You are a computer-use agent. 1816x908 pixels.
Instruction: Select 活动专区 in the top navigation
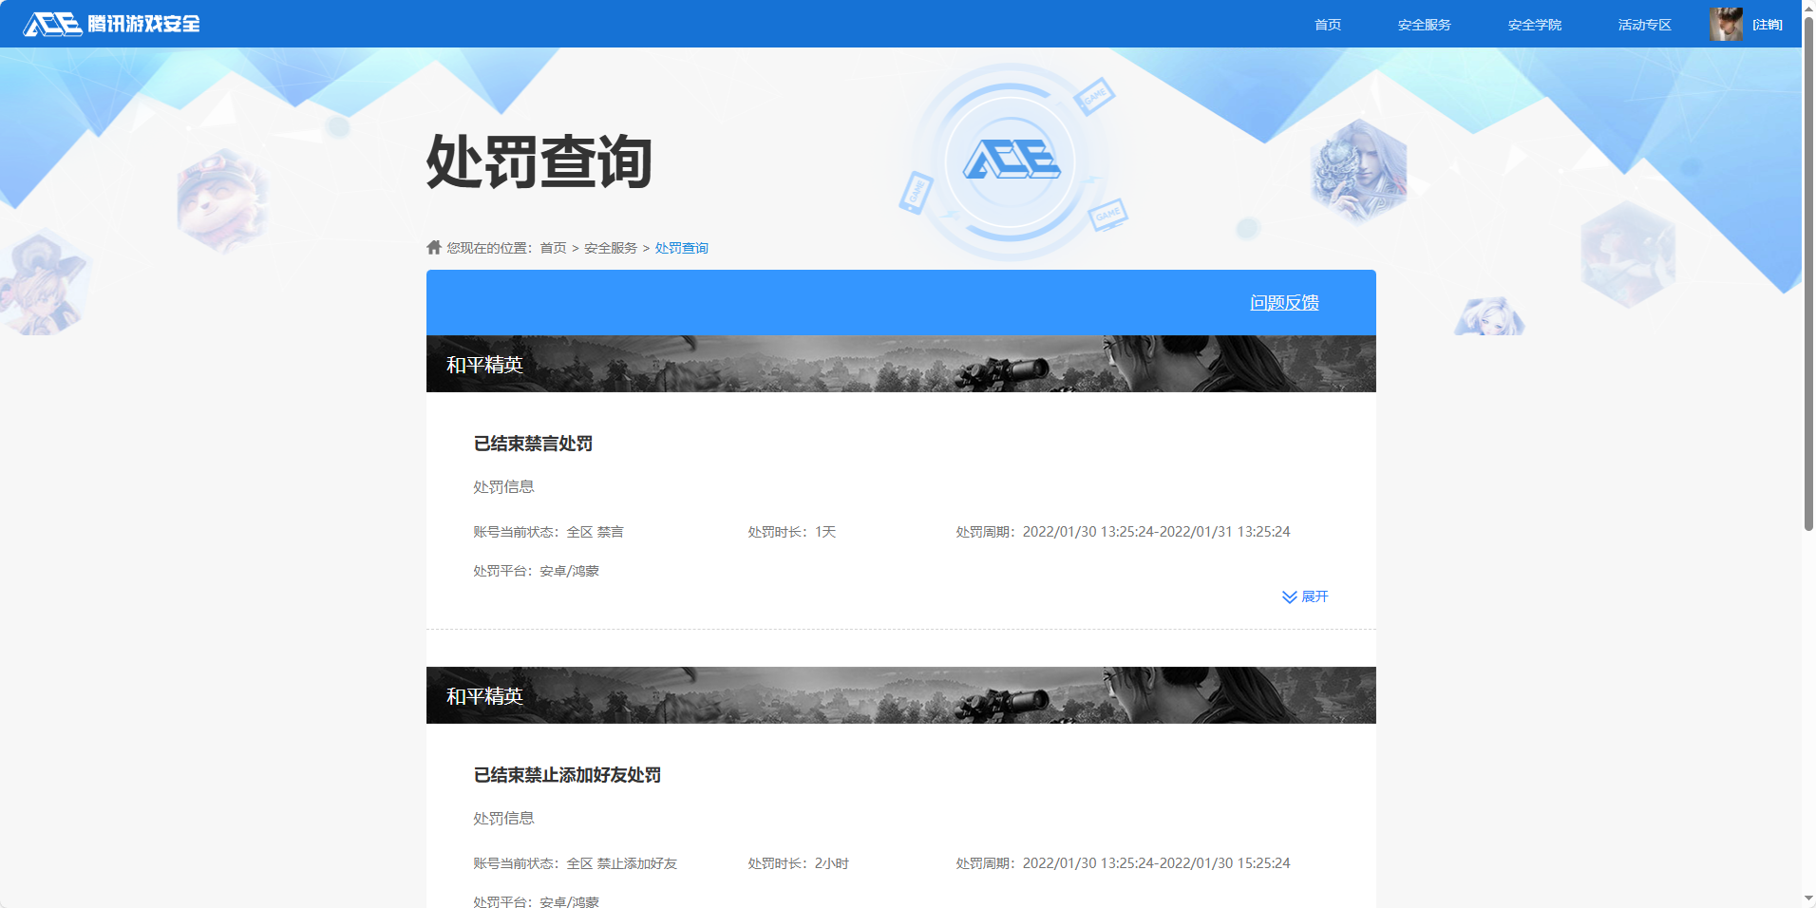point(1643,24)
